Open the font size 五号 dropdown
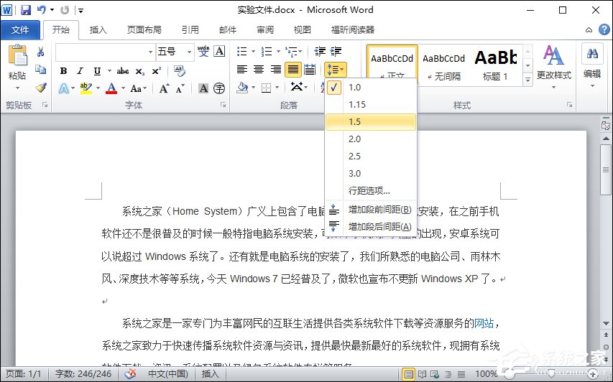Image resolution: width=613 pixels, height=382 pixels. (x=190, y=52)
